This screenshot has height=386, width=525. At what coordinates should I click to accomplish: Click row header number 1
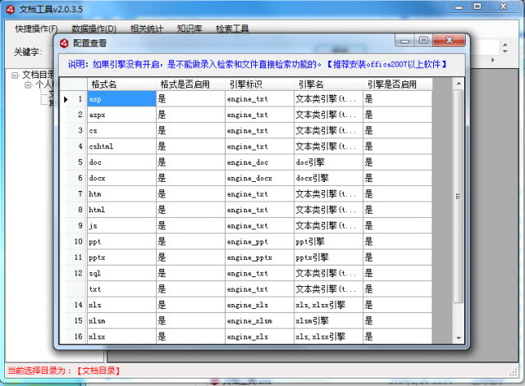74,99
